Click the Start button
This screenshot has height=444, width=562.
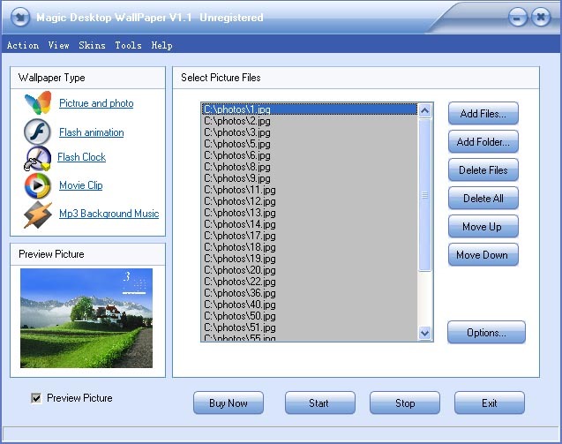pos(320,403)
